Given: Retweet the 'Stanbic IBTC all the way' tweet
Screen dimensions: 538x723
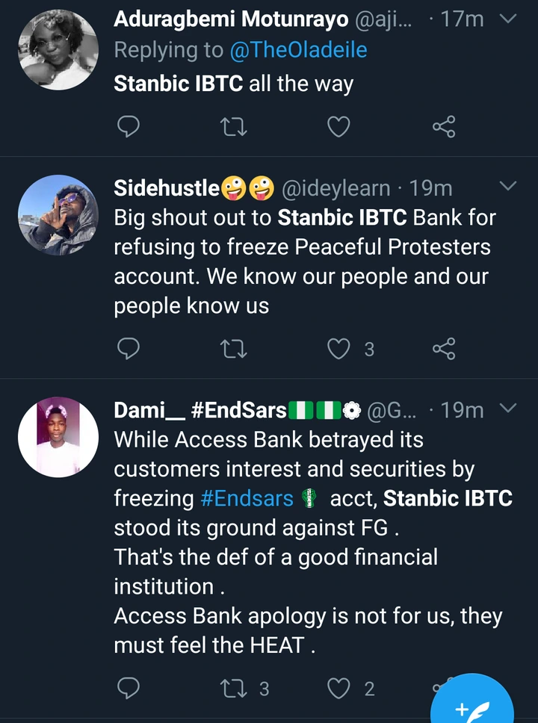Looking at the screenshot, I should [x=235, y=128].
